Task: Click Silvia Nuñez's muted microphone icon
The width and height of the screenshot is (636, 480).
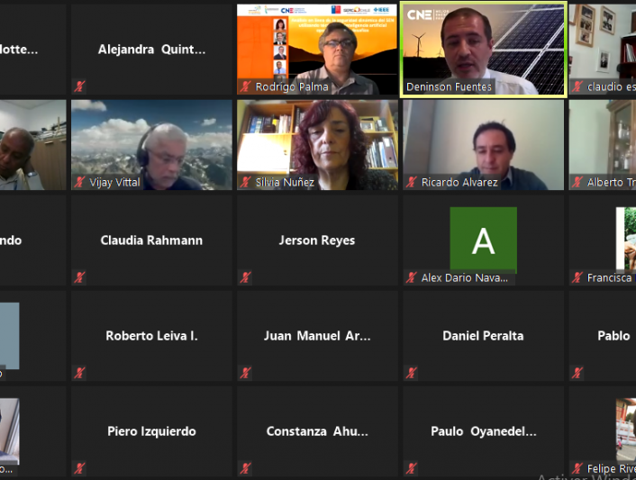Action: (x=245, y=182)
